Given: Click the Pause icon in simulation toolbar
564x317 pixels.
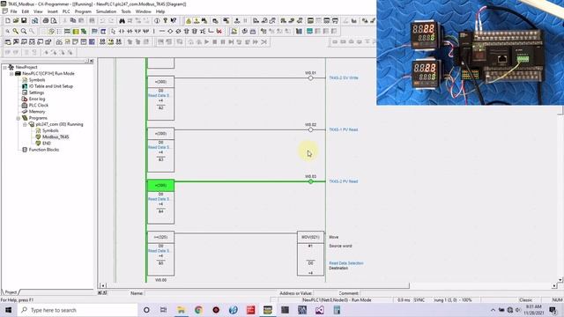Looking at the screenshot, I should 223,42.
